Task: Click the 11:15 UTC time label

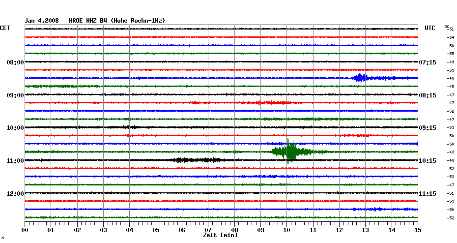Action: [428, 194]
